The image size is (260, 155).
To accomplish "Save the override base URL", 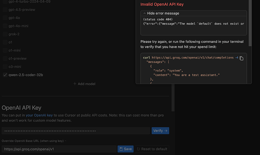I will pyautogui.click(x=125, y=149).
